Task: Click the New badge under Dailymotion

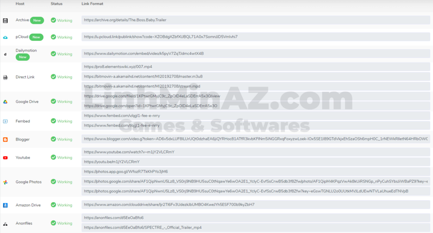Action: click(23, 57)
